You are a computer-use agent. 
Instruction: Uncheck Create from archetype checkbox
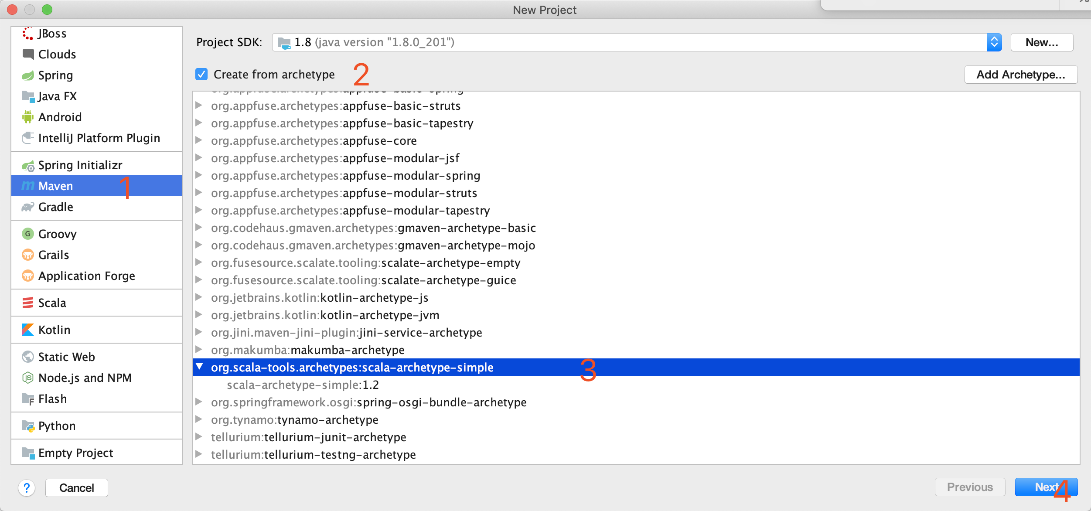(x=201, y=74)
